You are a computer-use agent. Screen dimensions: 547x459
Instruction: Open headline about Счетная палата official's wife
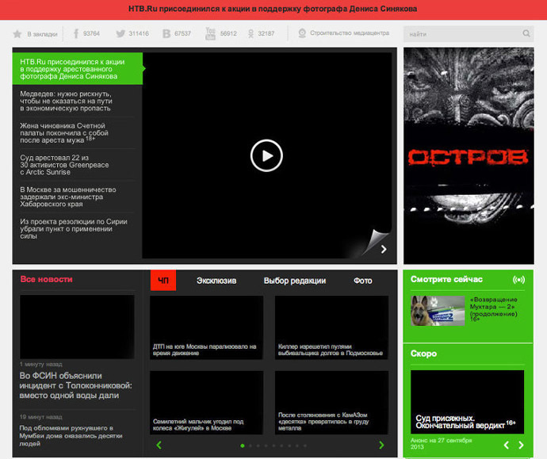pyautogui.click(x=64, y=133)
